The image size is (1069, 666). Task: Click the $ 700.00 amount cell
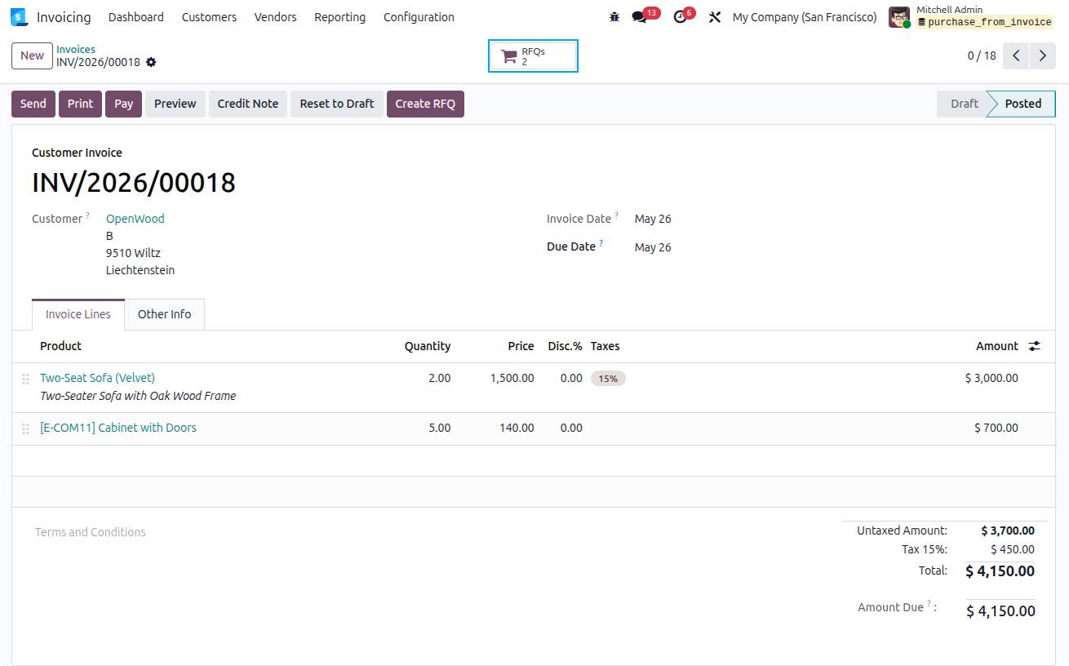pos(996,428)
